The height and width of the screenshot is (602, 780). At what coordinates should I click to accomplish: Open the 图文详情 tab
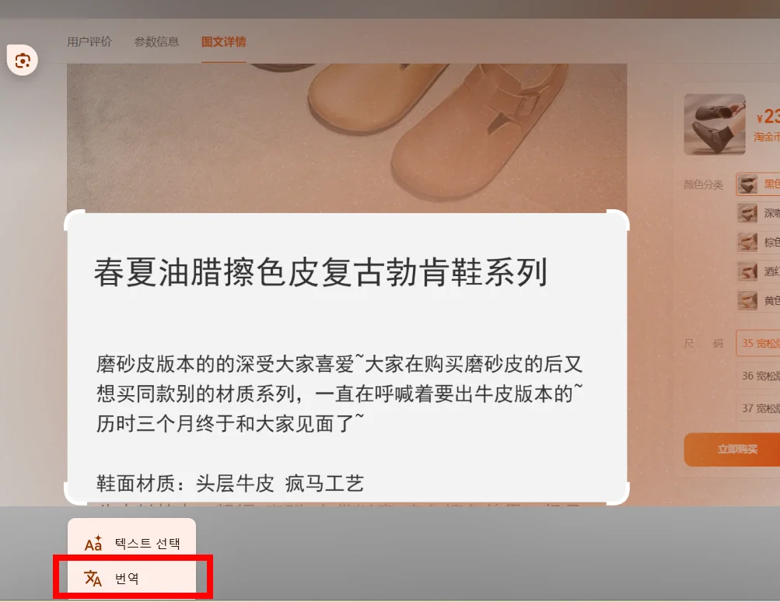224,42
